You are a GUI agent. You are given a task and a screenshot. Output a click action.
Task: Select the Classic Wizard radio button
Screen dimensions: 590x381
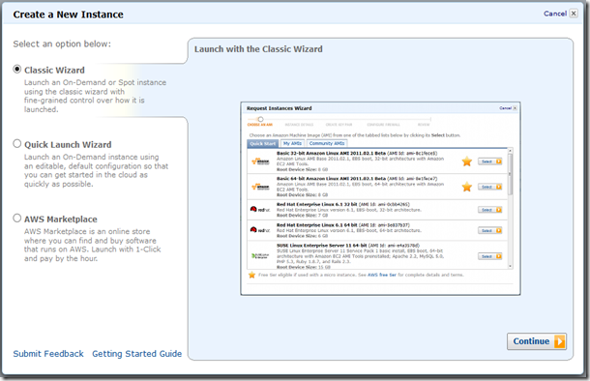[x=17, y=70]
